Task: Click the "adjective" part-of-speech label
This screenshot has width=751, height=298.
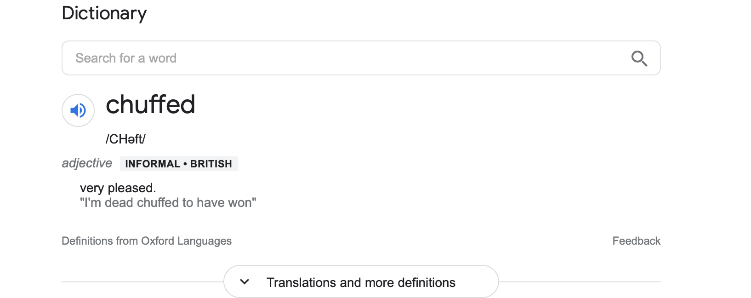Action: (x=87, y=163)
